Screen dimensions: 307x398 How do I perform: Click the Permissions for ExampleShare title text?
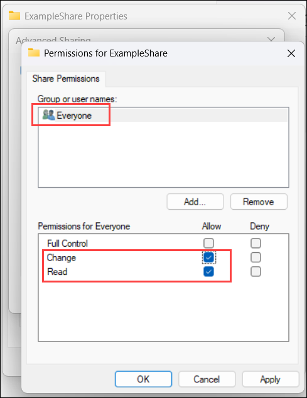coord(105,53)
